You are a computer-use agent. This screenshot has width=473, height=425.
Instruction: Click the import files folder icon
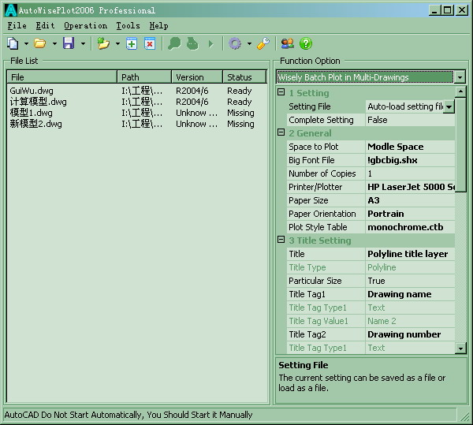[103, 43]
